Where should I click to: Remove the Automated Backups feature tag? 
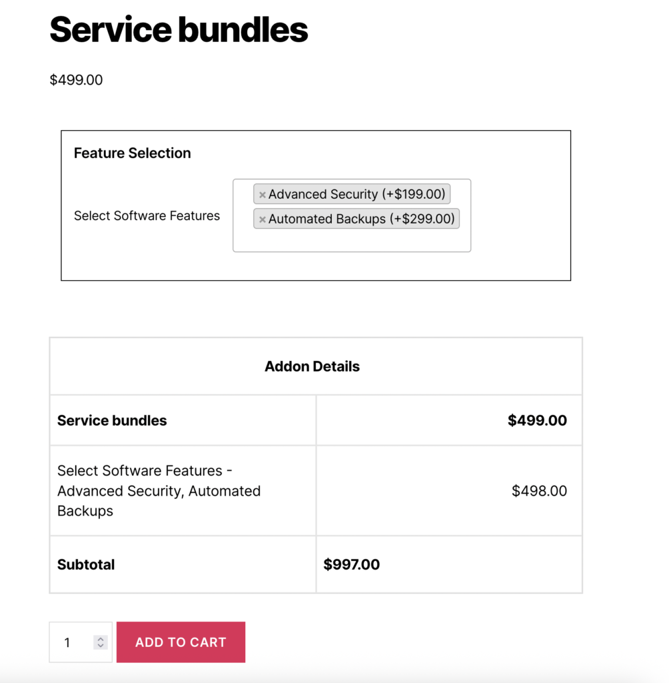(x=263, y=219)
